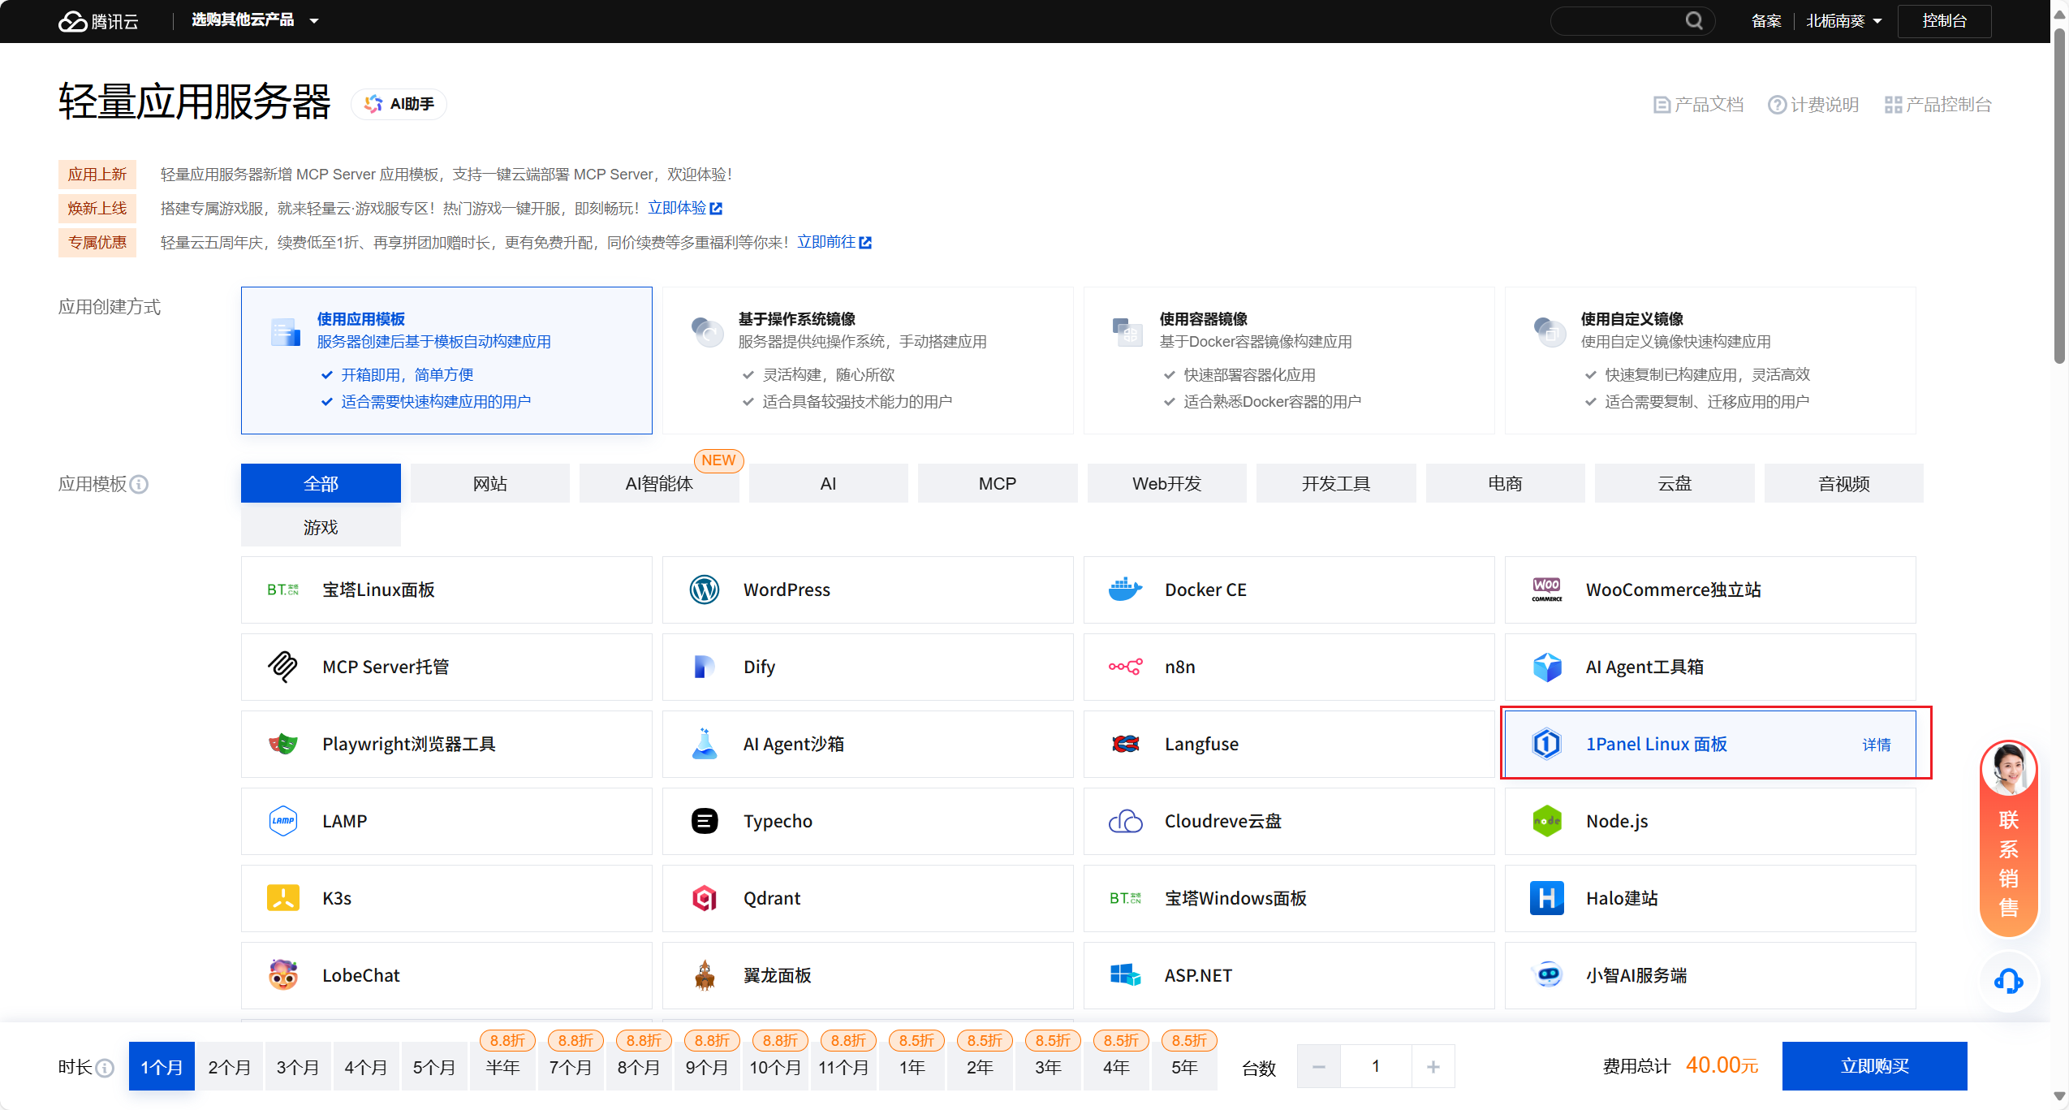Click the n8n logo icon
The height and width of the screenshot is (1110, 2069).
pos(1125,667)
